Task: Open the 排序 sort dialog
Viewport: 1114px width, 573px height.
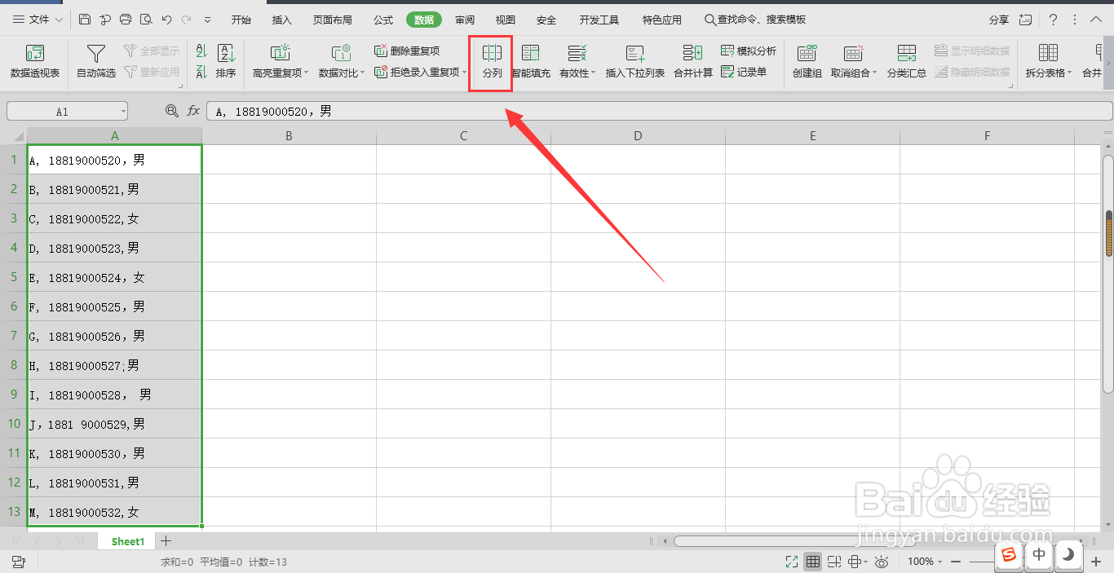Action: coord(226,62)
